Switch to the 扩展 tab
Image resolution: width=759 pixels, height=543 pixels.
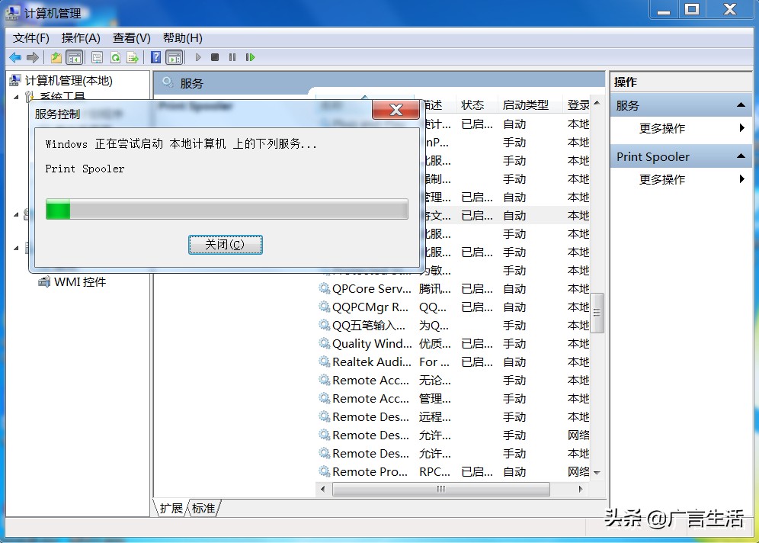tap(171, 508)
